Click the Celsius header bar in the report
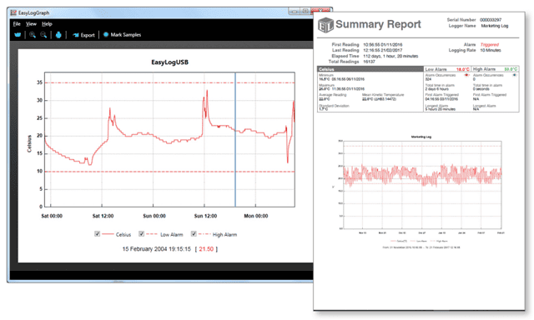 coord(370,69)
